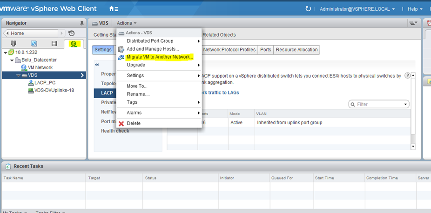The image size is (431, 213).
Task: Switch to Hosts and Clusters navigator tab
Action: click(13, 44)
